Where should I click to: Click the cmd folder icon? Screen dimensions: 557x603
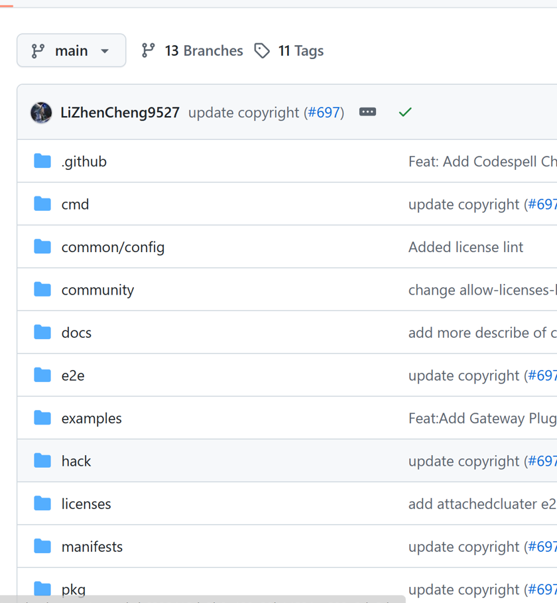[x=42, y=204]
